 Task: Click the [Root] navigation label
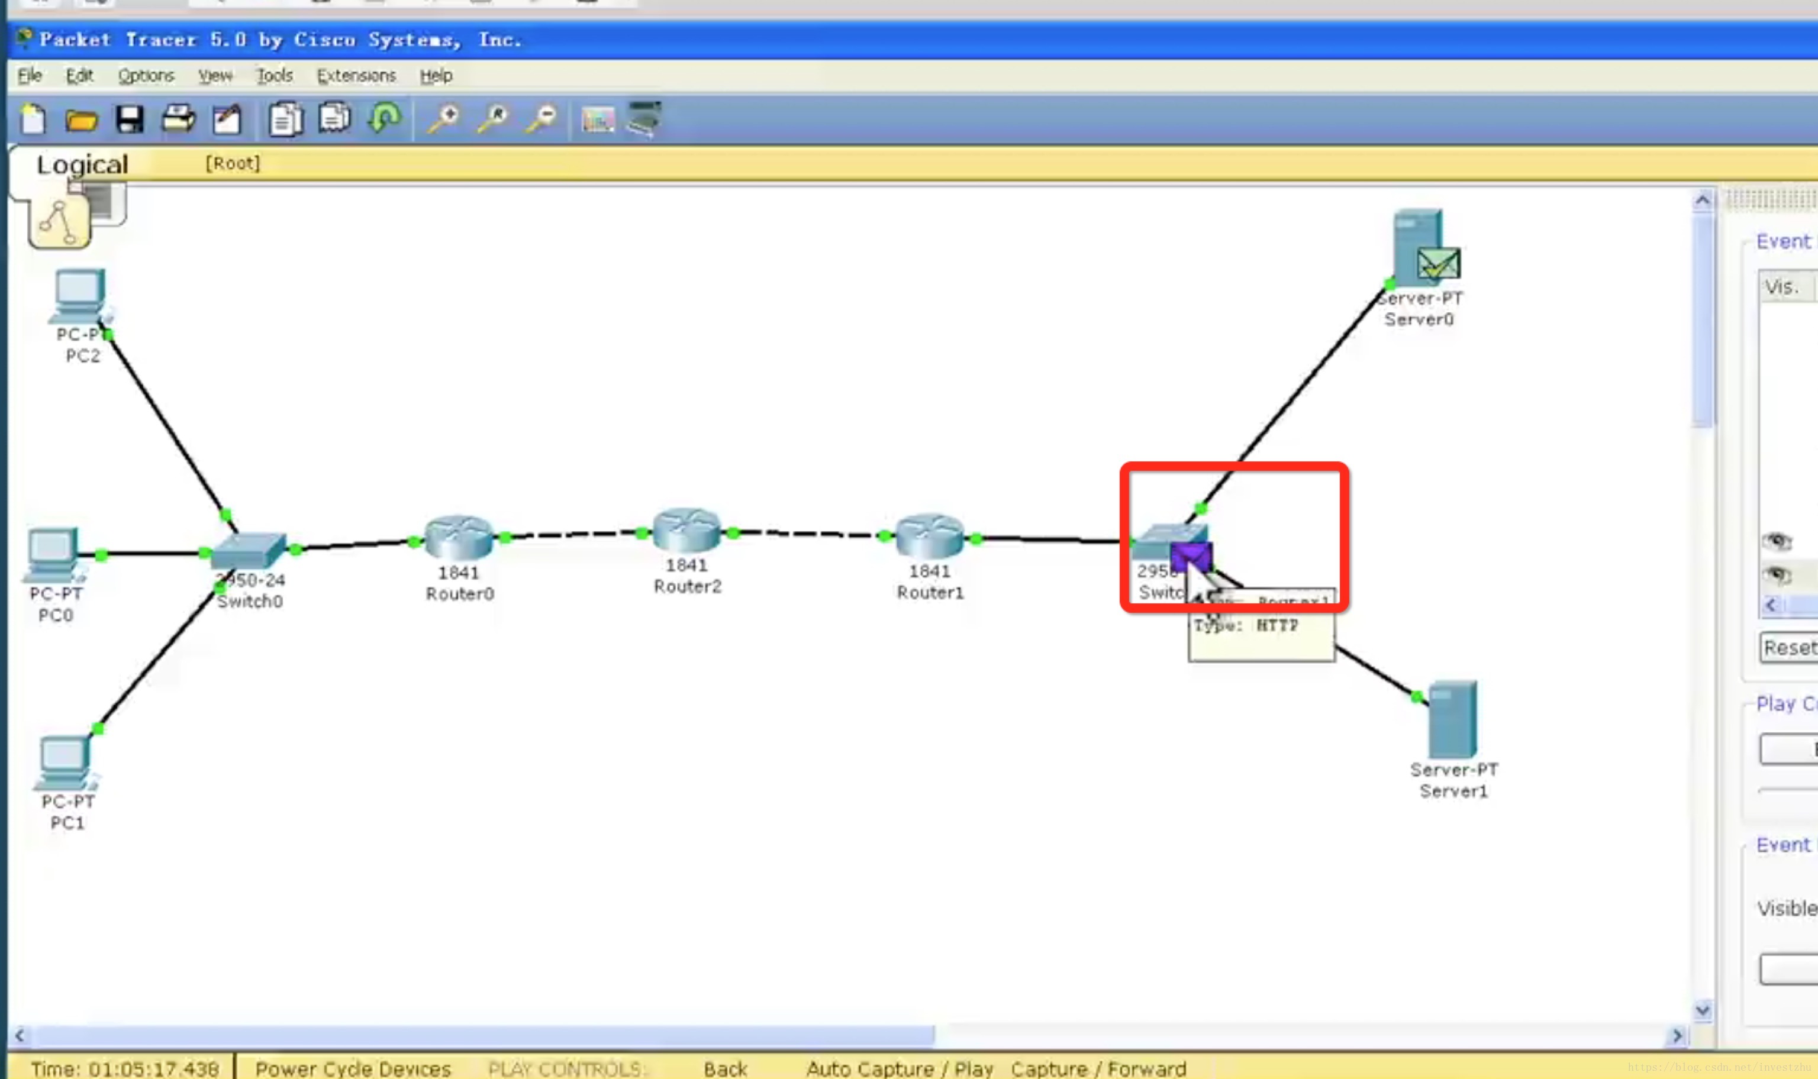click(x=232, y=164)
